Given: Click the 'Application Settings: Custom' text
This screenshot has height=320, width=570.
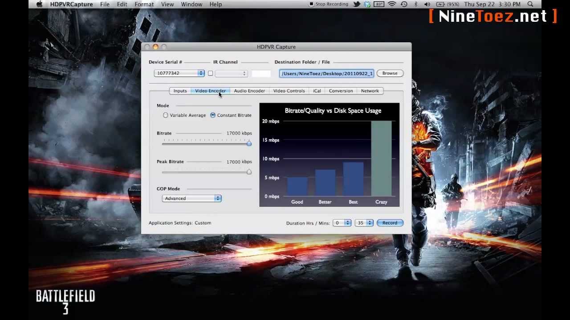Looking at the screenshot, I should click(x=180, y=223).
